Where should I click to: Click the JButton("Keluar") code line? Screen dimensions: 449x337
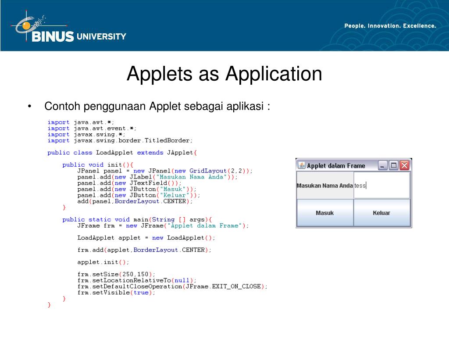coord(139,195)
